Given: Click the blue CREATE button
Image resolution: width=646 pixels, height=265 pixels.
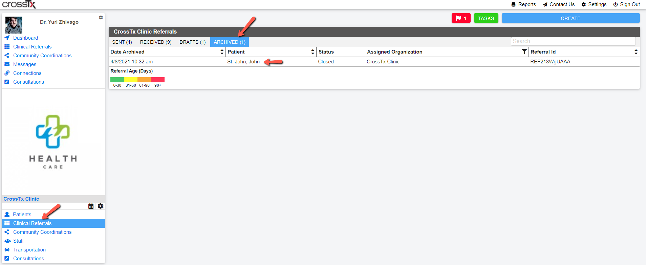Looking at the screenshot, I should [x=570, y=18].
